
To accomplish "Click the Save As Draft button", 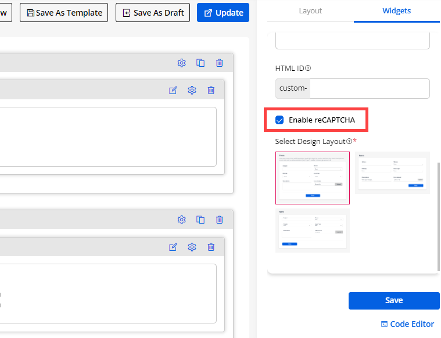I will (x=153, y=13).
